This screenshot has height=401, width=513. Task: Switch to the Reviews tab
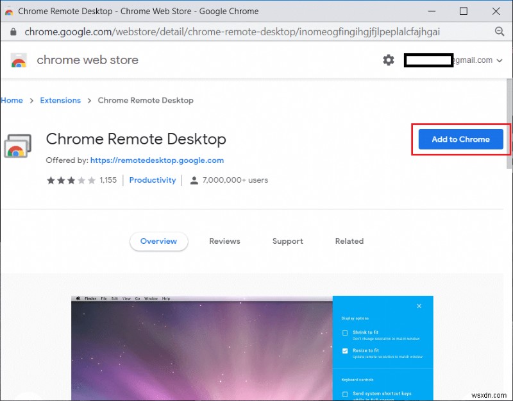tap(224, 241)
